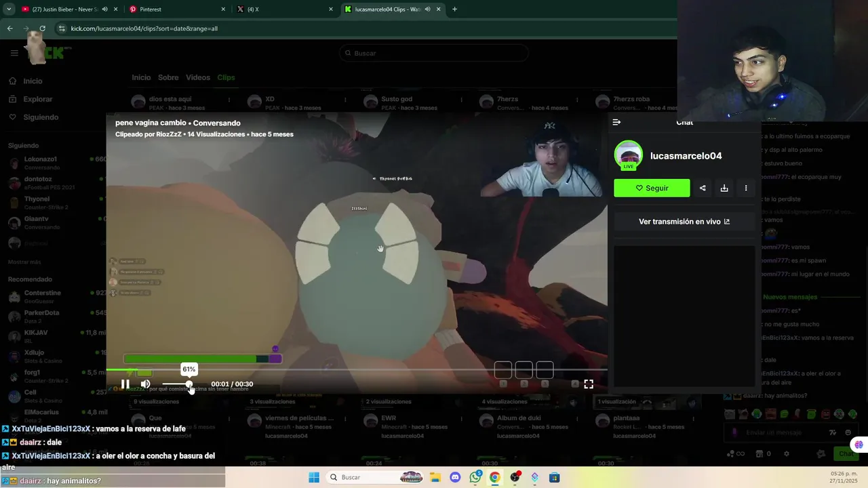Open Siguiendo in Kick sidebar

coord(33,117)
